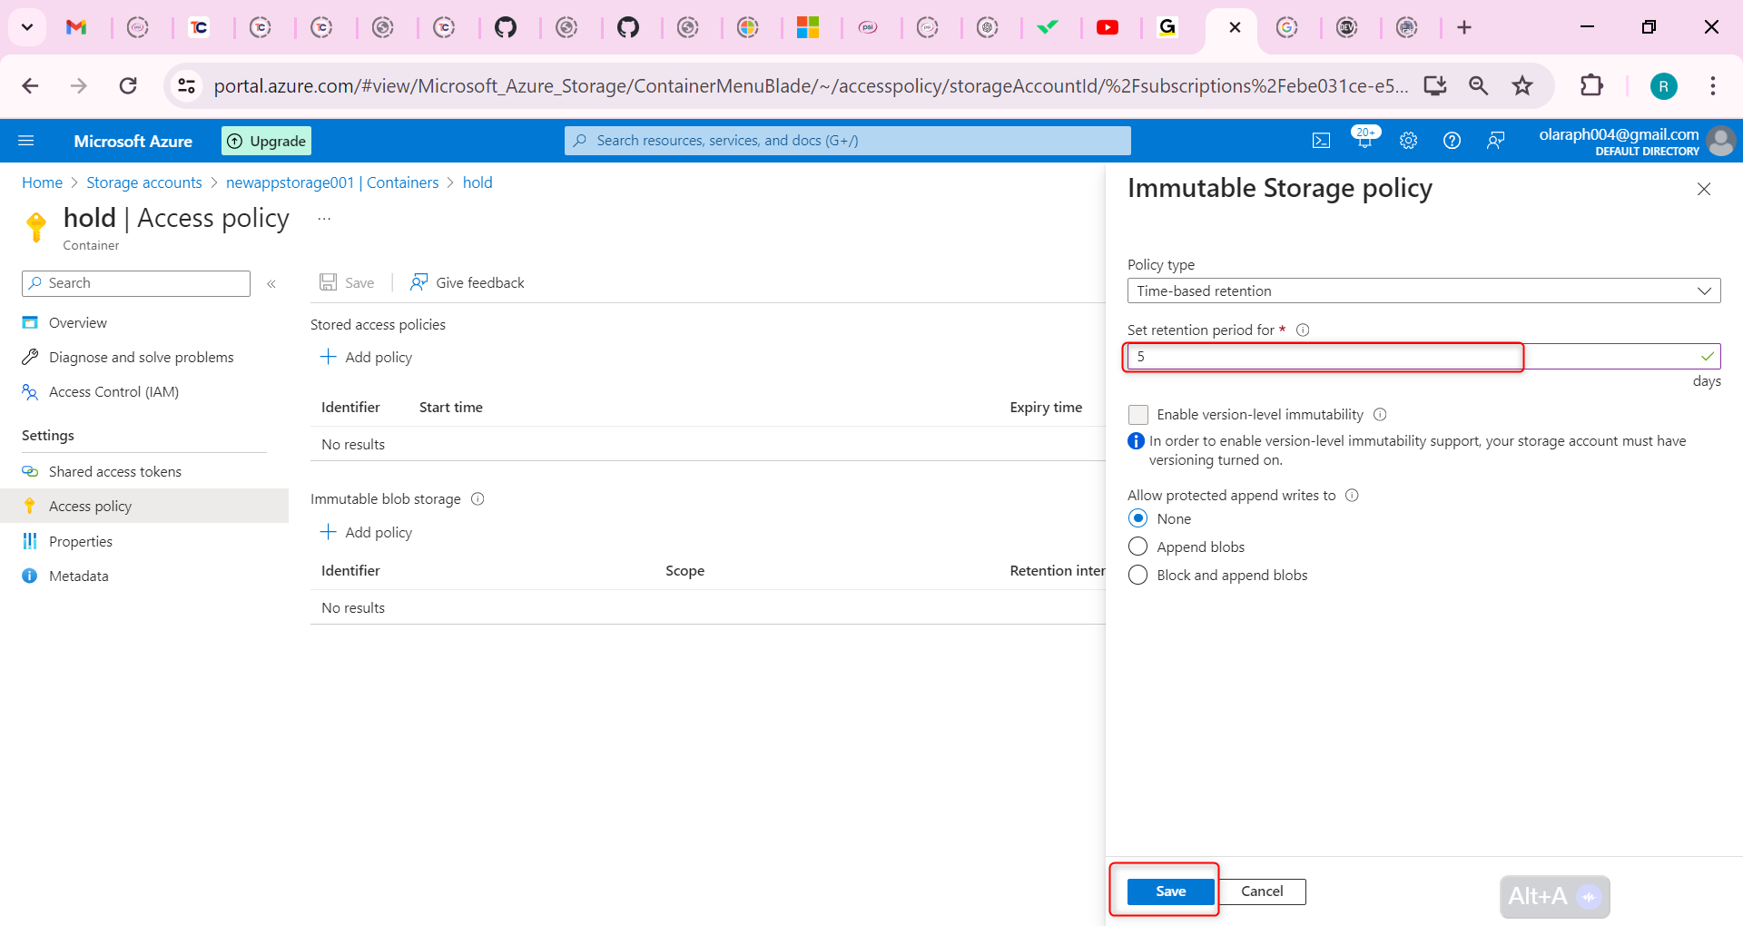The image size is (1743, 926).
Task: Open the tab search dropdown arrow
Action: pos(27,27)
